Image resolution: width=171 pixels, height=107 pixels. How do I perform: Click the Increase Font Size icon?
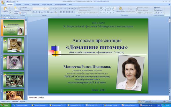[51, 9]
